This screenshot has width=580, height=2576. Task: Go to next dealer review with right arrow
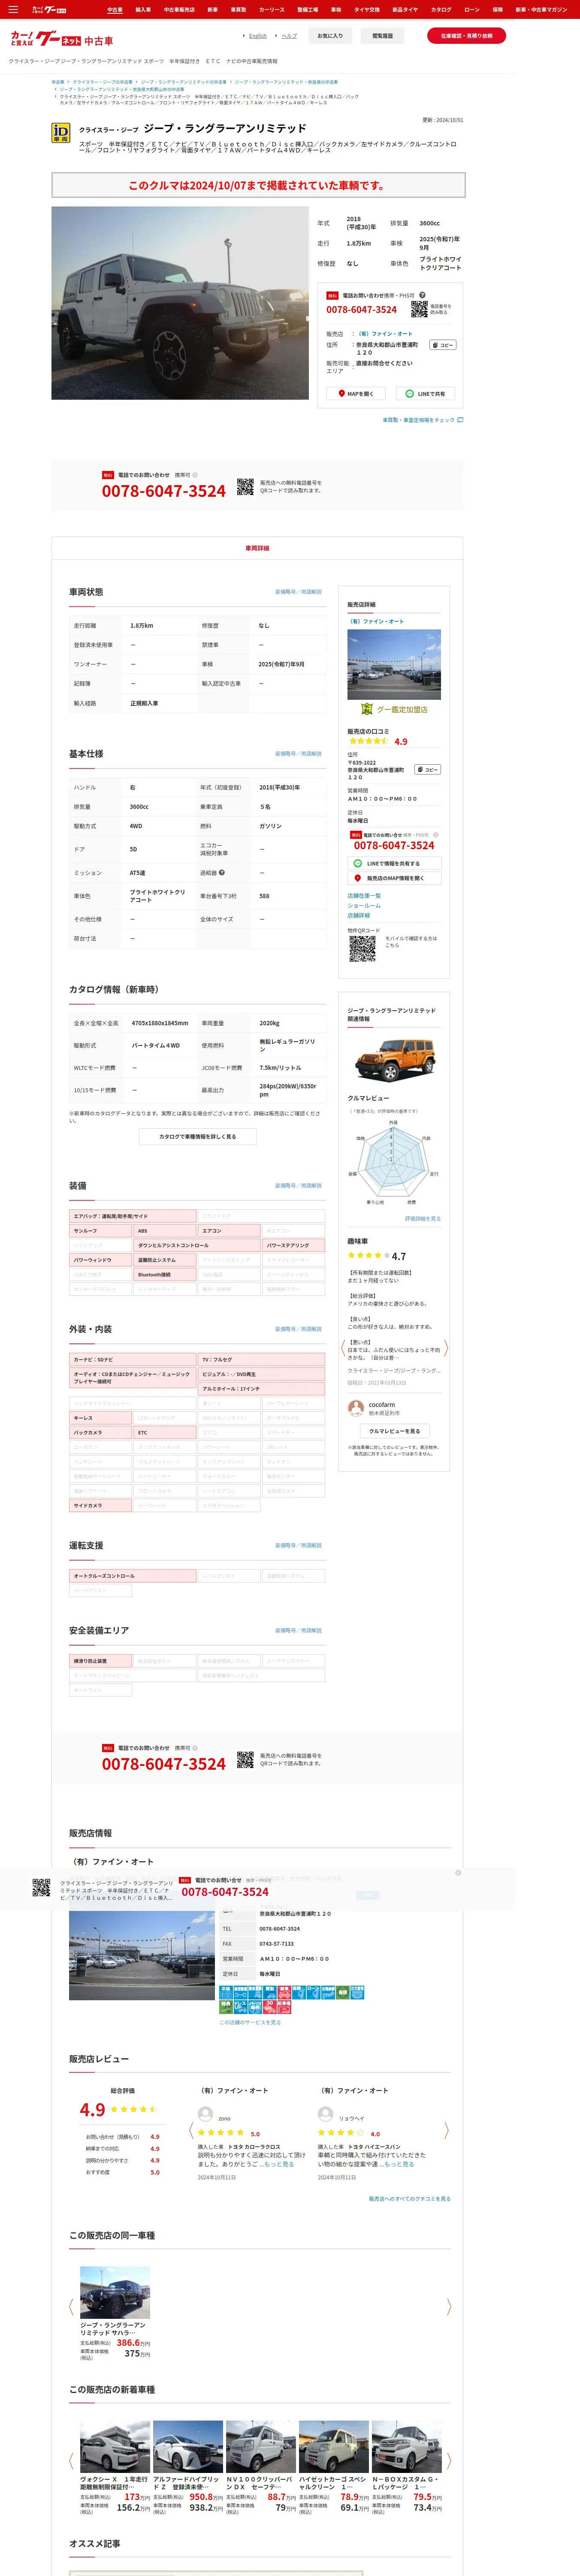coord(446,2131)
